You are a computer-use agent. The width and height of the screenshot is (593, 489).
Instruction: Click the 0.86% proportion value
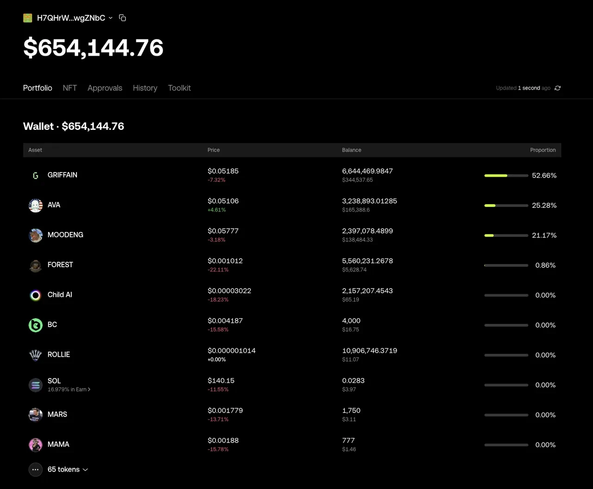[545, 265]
